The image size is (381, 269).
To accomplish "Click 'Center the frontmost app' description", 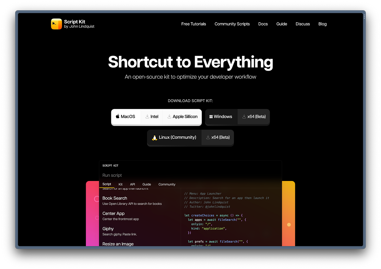I will (121, 219).
